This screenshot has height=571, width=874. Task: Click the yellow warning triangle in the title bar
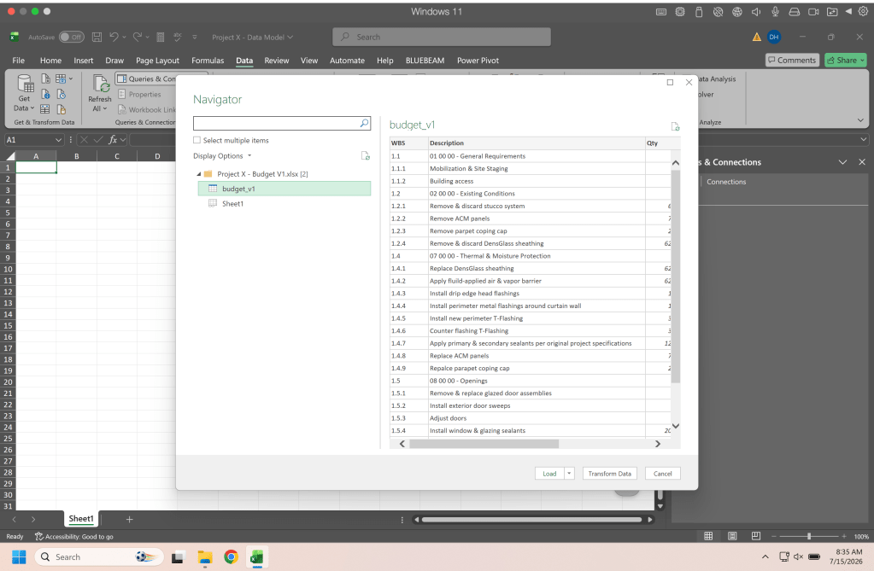click(756, 38)
